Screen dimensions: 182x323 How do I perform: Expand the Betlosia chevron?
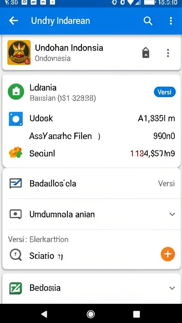(x=172, y=288)
